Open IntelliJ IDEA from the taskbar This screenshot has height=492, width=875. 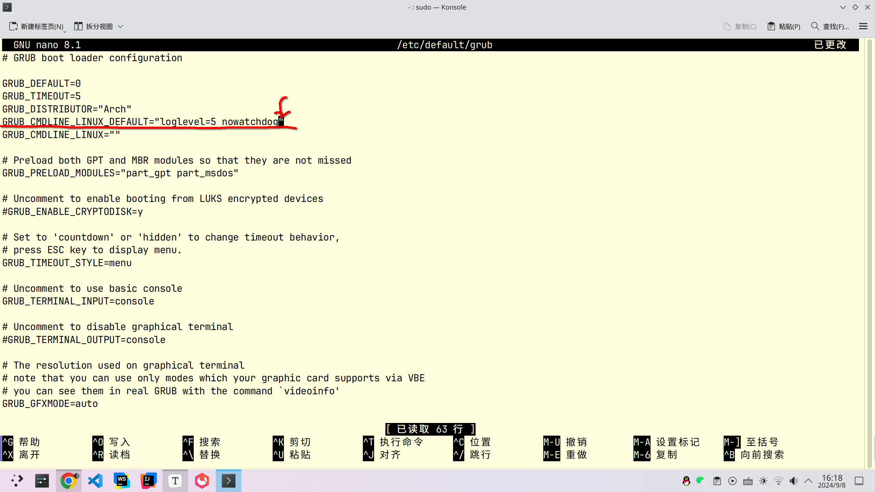click(148, 481)
